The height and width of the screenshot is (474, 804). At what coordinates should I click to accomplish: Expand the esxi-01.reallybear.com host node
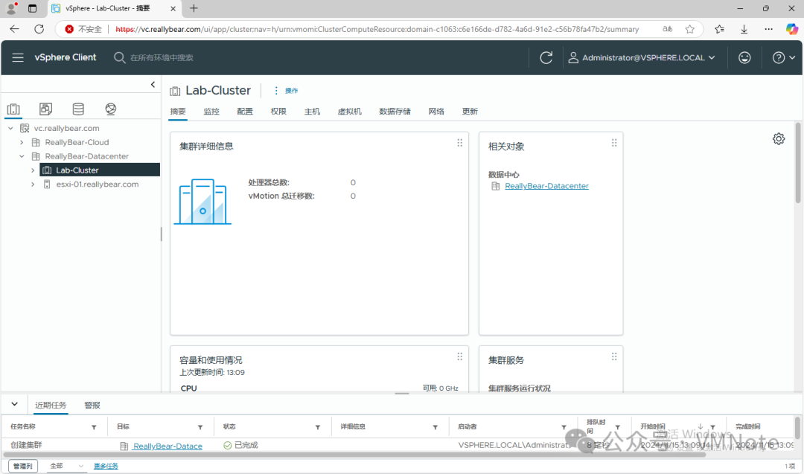33,184
